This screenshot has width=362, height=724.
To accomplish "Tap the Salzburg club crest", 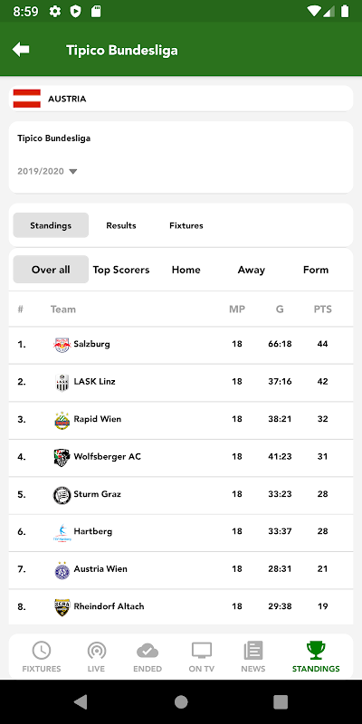I will 62,345.
